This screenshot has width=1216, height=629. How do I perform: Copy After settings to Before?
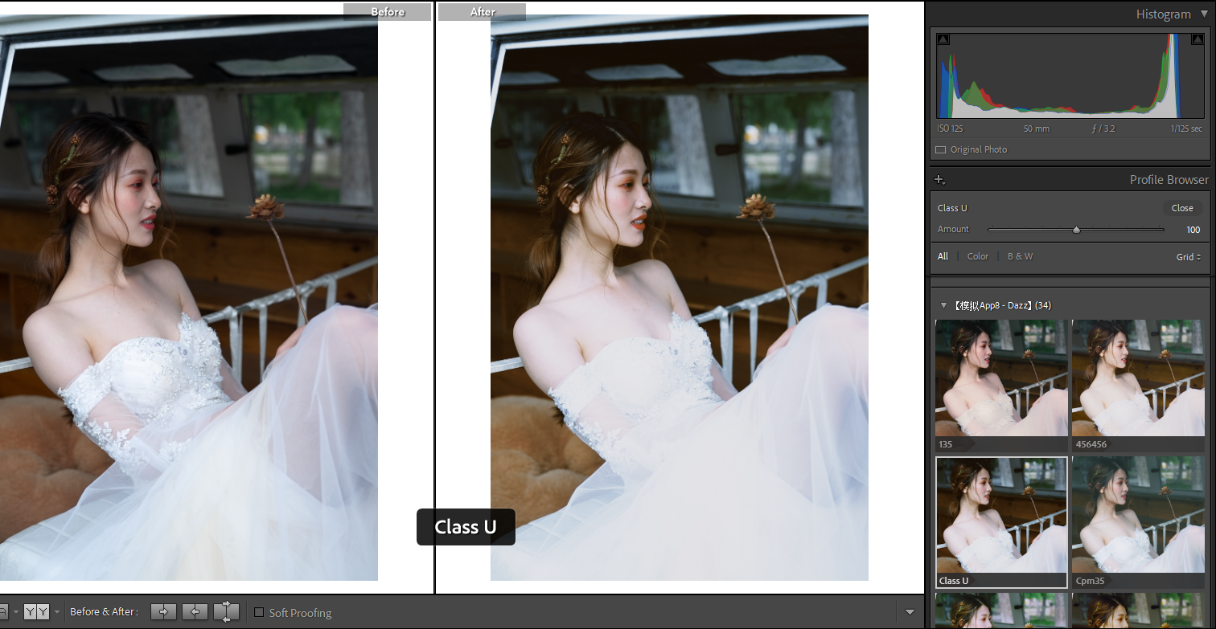click(x=195, y=612)
